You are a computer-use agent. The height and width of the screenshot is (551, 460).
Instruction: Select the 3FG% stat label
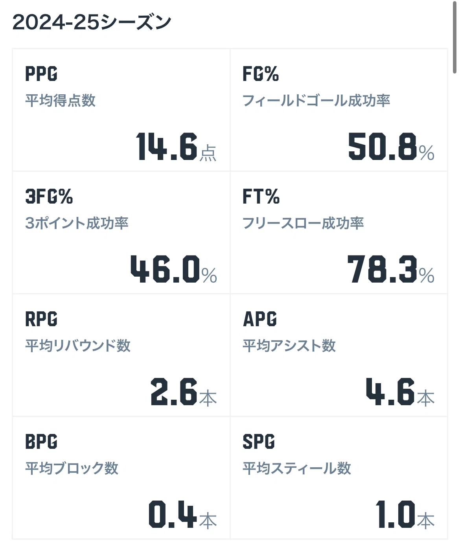pyautogui.click(x=49, y=196)
